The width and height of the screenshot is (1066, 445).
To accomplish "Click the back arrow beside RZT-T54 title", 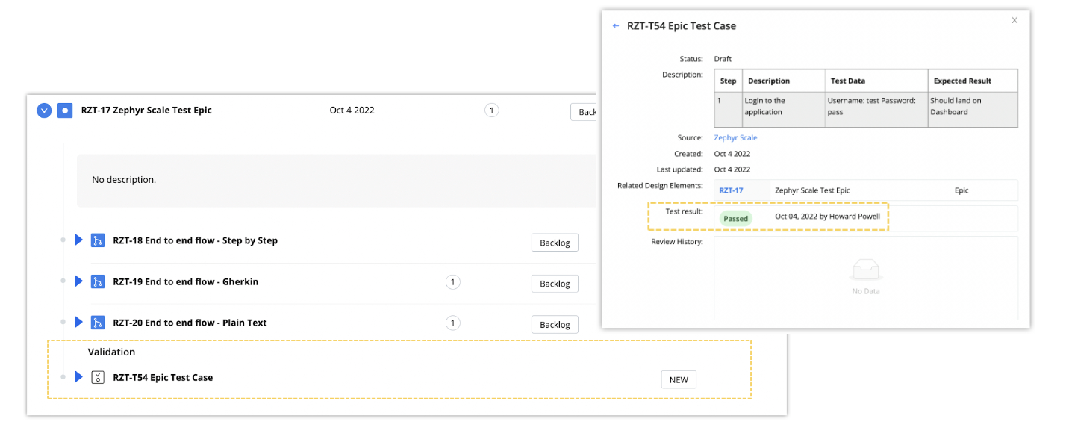I will click(616, 26).
